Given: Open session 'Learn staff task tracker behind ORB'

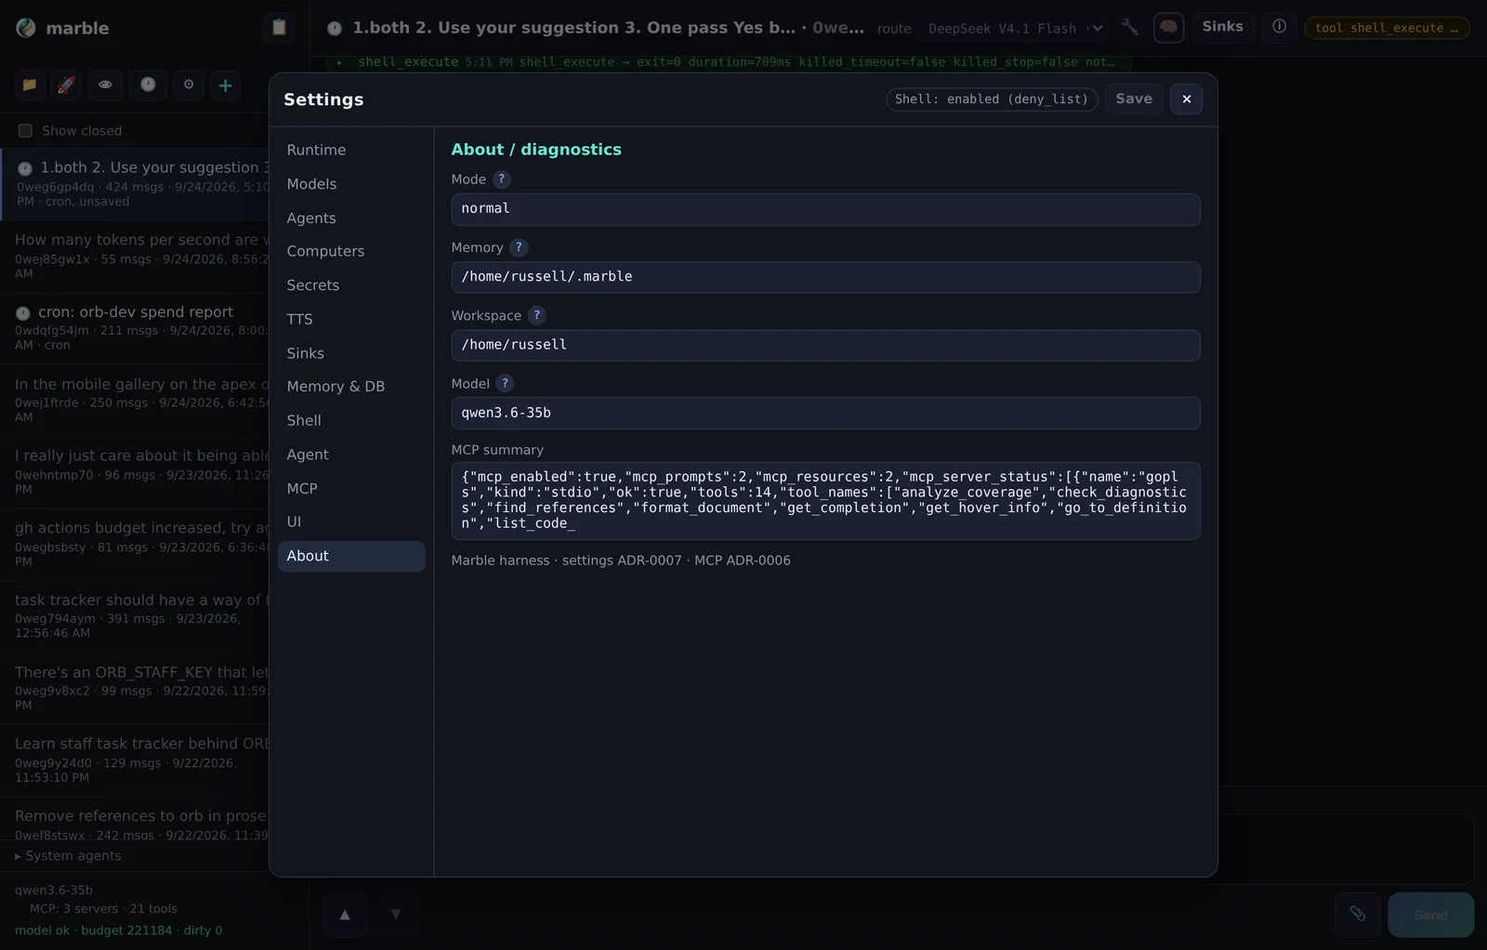Looking at the screenshot, I should click(x=135, y=759).
